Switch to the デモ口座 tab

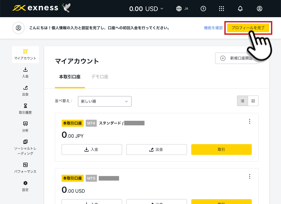click(100, 77)
